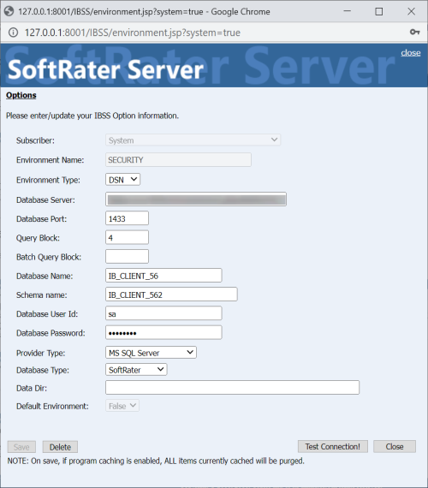This screenshot has height=488, width=428.
Task: Click the 'Default Environment:' label
Action: click(52, 406)
